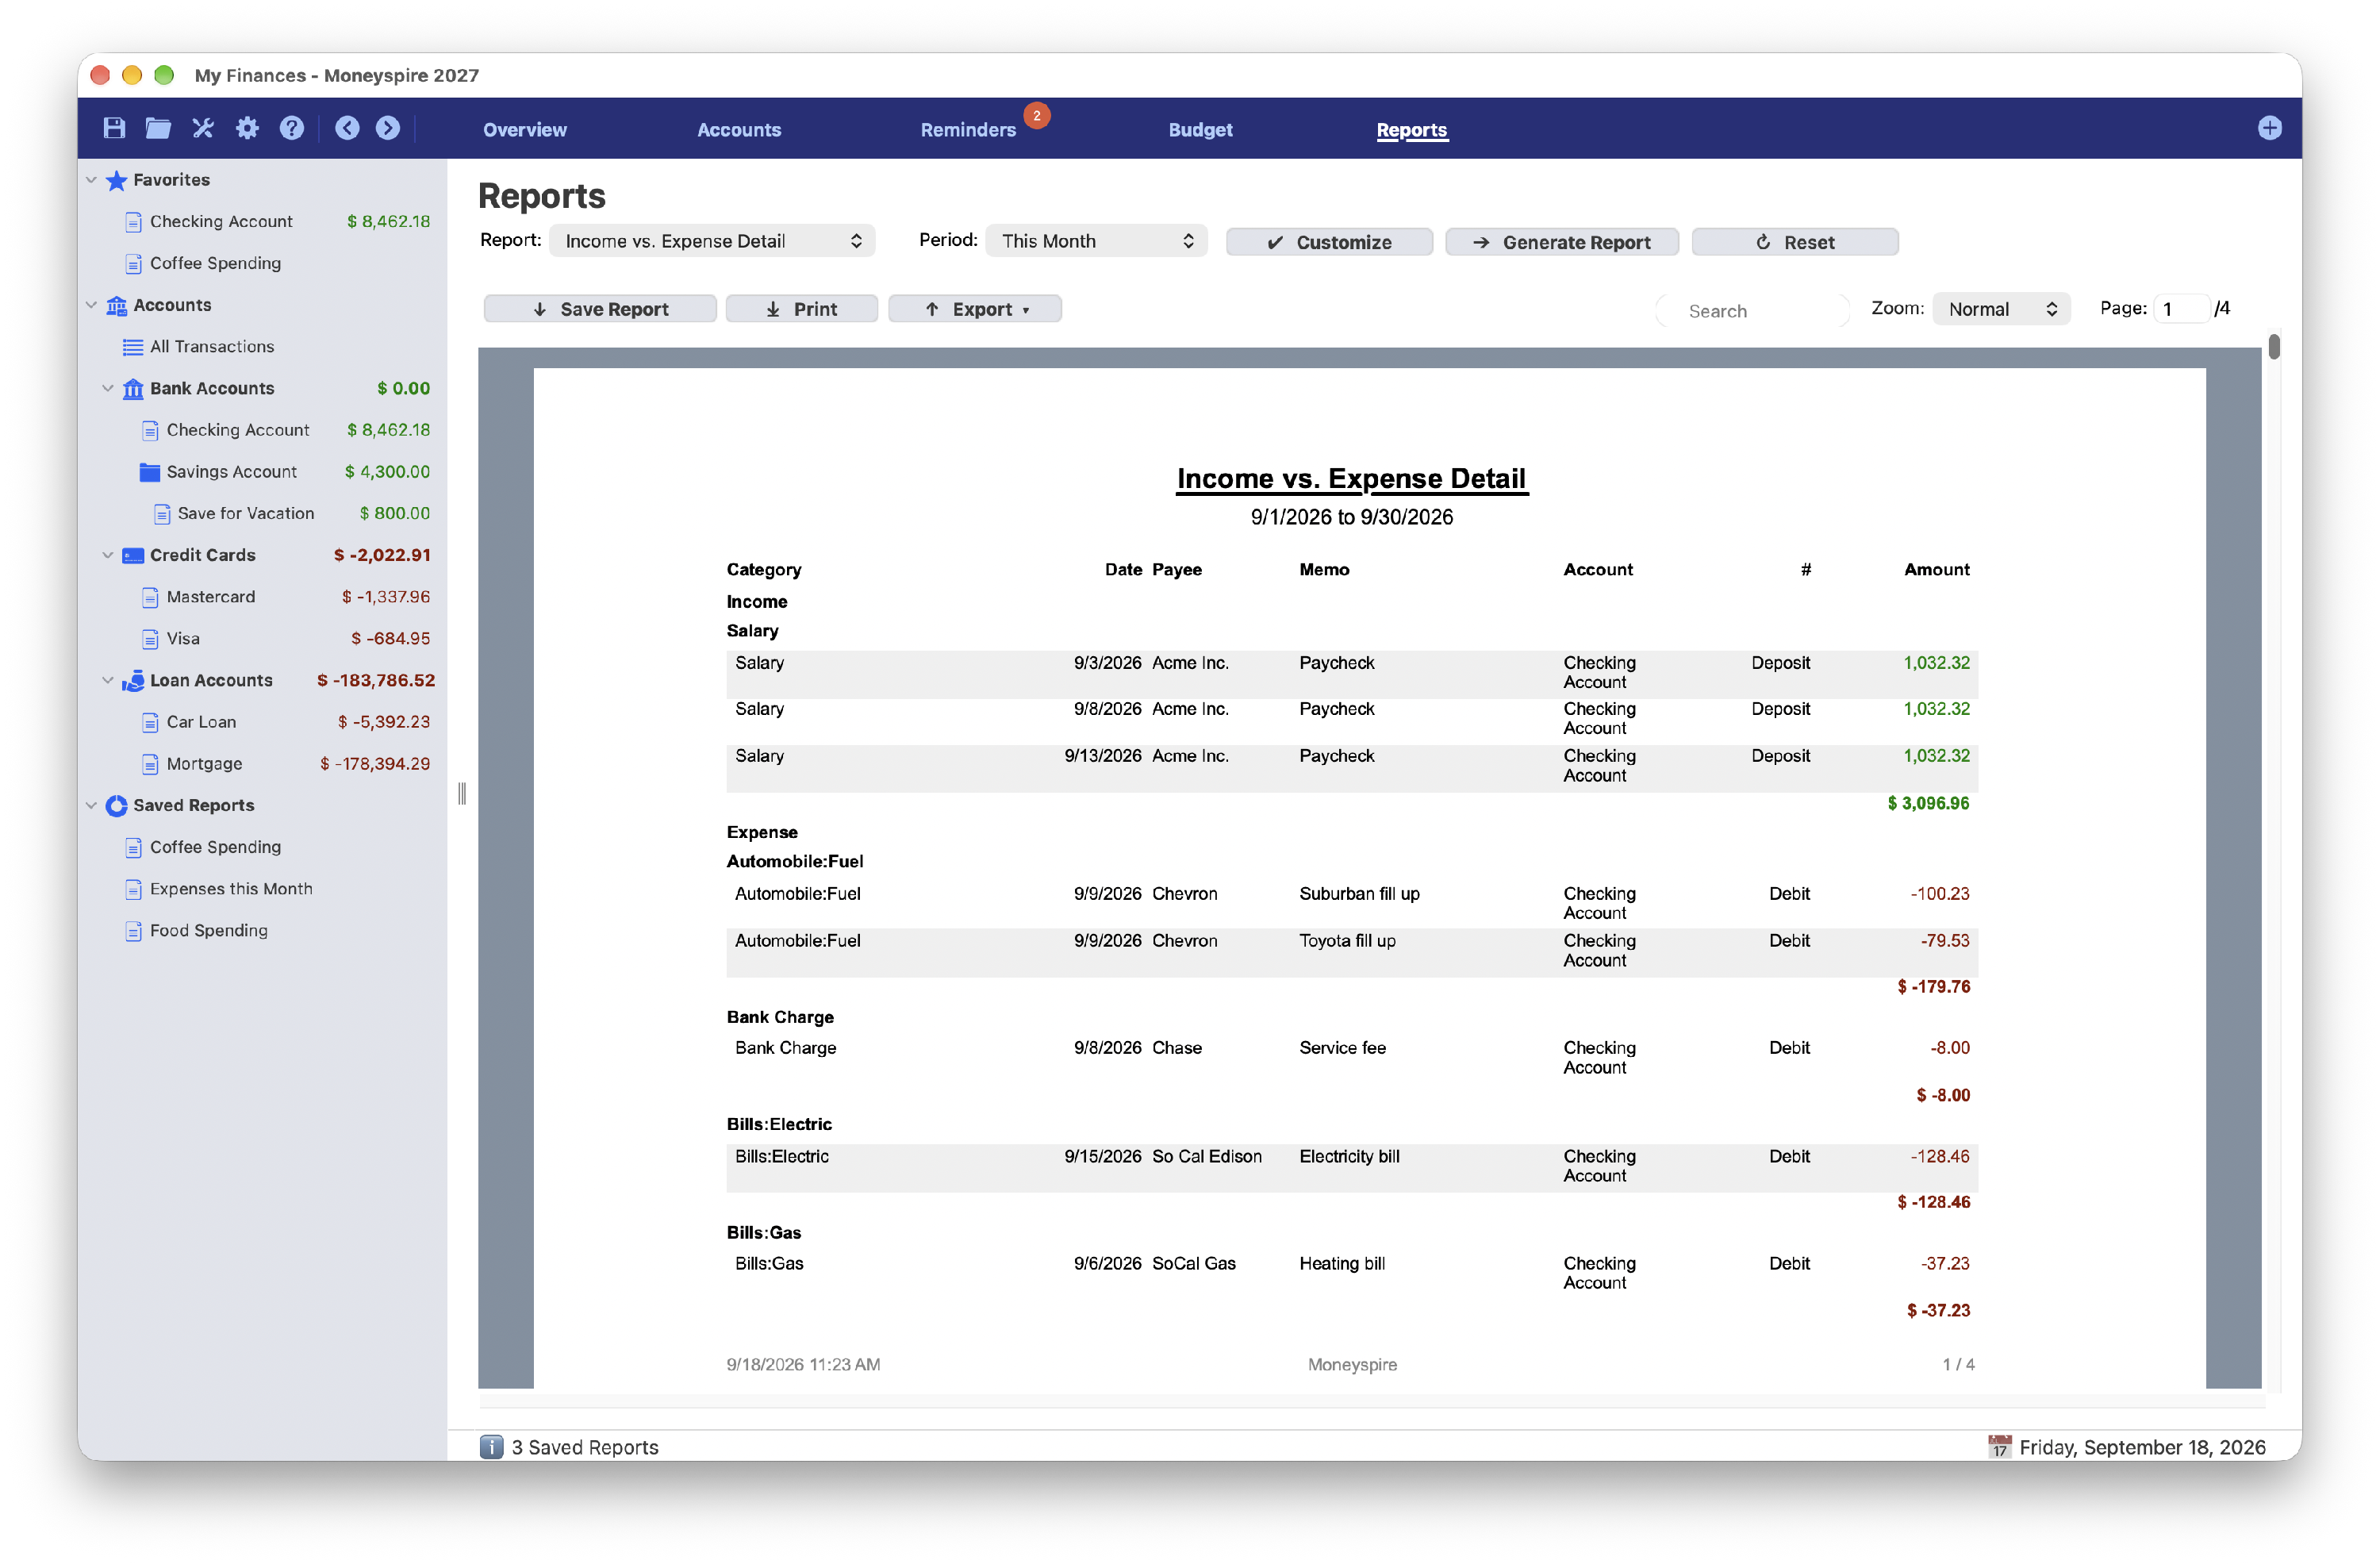Click the Print button
The image size is (2380, 1564).
[x=801, y=309]
